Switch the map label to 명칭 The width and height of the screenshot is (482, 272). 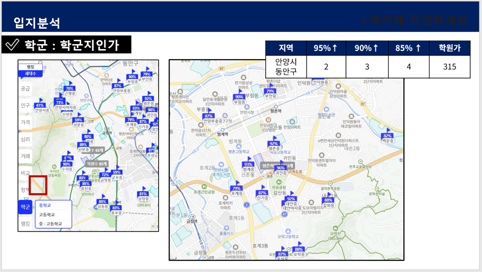coord(31,67)
